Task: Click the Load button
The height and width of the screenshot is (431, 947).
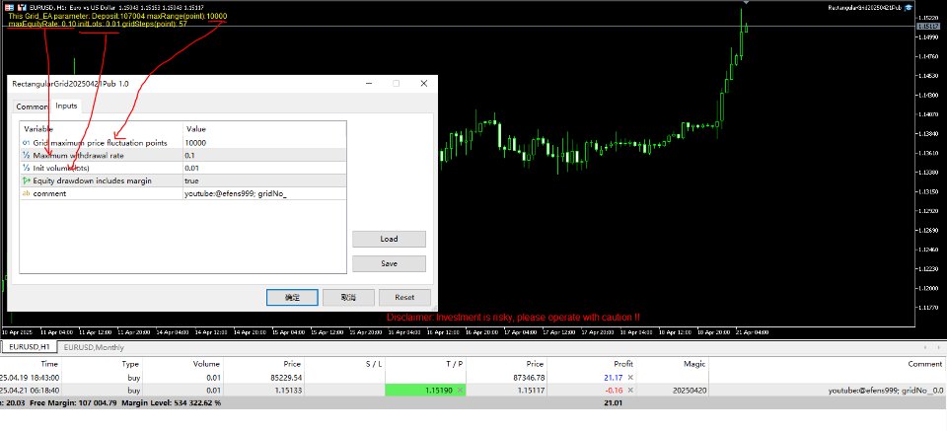Action: (389, 239)
